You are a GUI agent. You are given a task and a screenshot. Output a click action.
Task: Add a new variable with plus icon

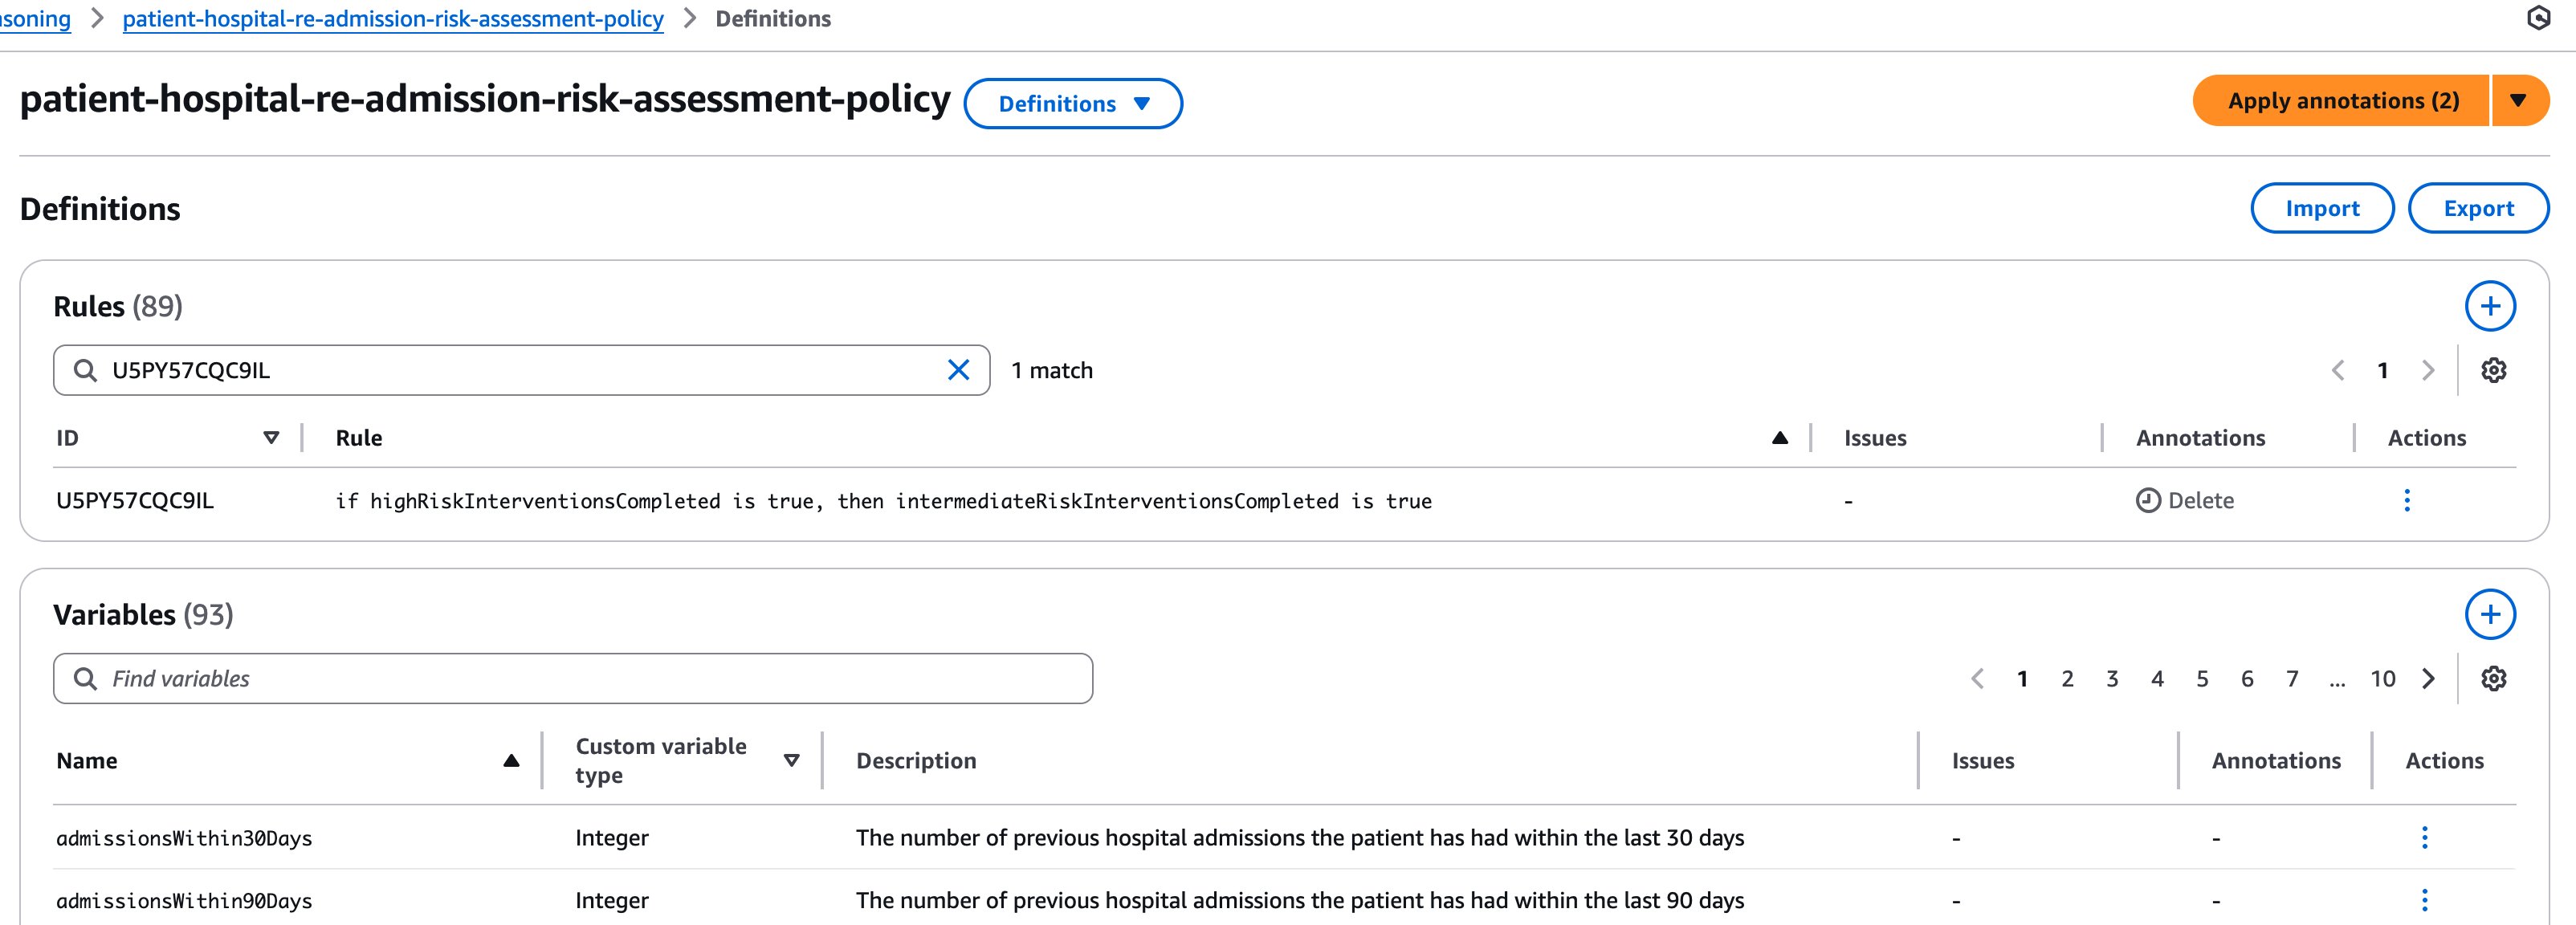[2489, 614]
